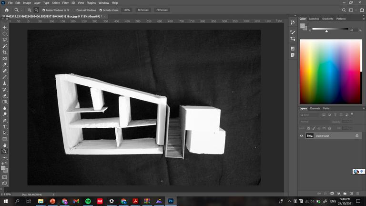
Task: Toggle Quick Mask mode
Action: pos(5,177)
